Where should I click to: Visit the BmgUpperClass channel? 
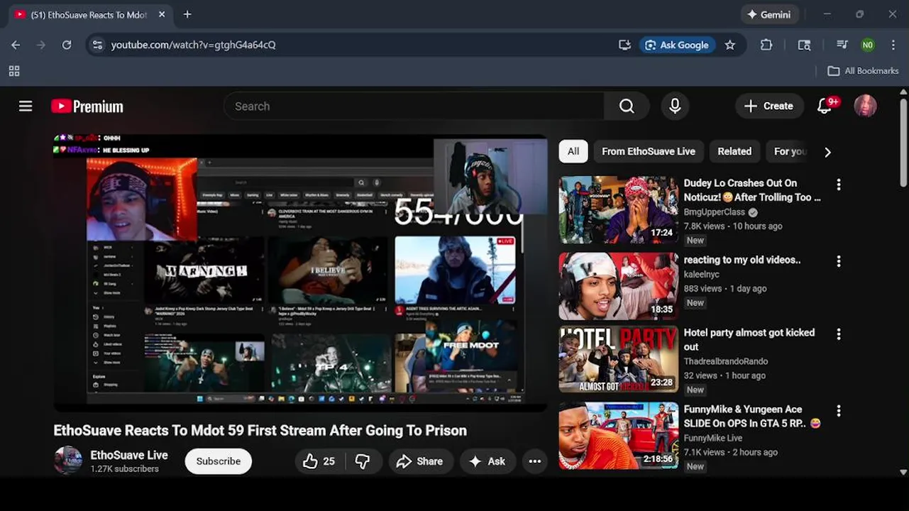[715, 212]
